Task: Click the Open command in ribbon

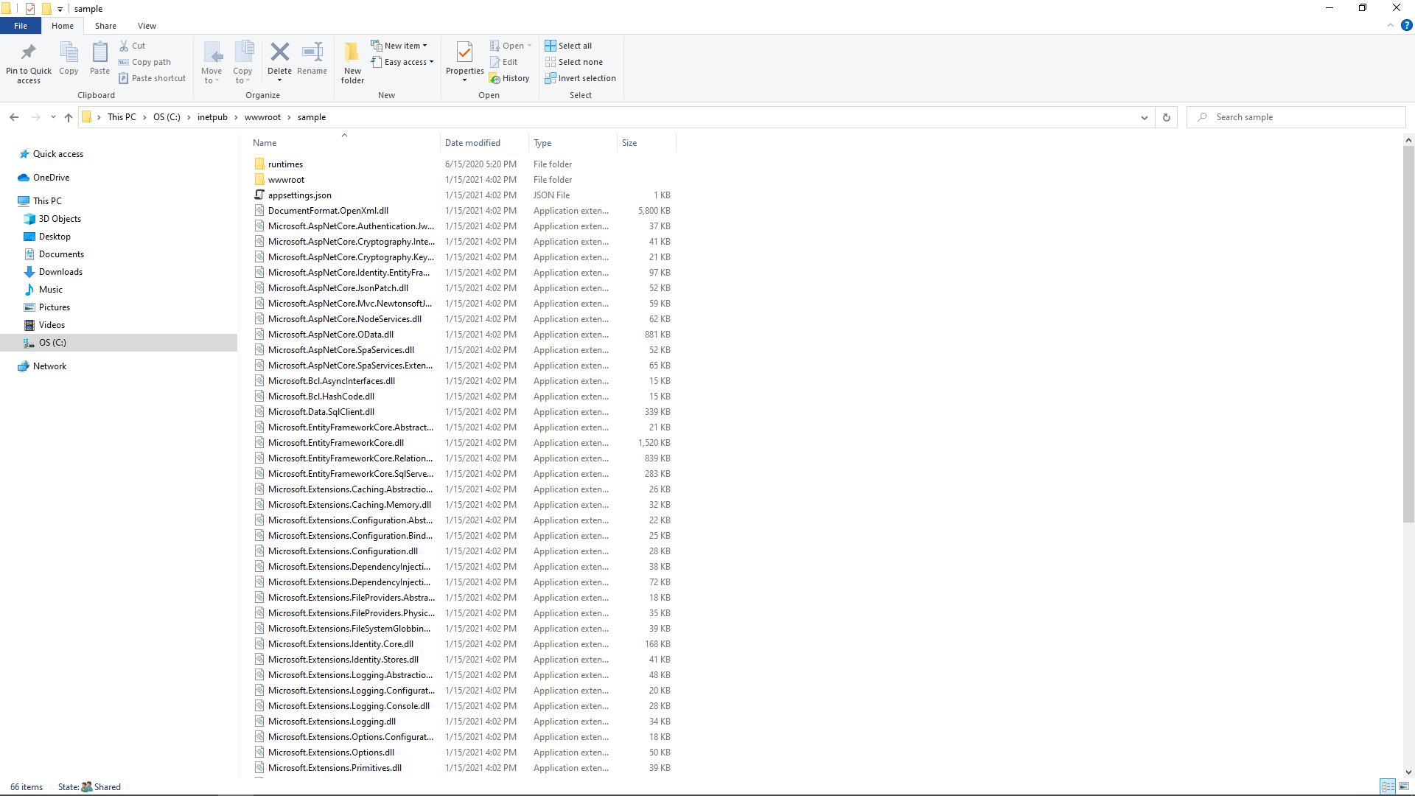Action: [510, 46]
